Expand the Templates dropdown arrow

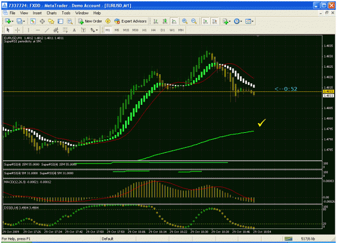[x=252, y=22]
